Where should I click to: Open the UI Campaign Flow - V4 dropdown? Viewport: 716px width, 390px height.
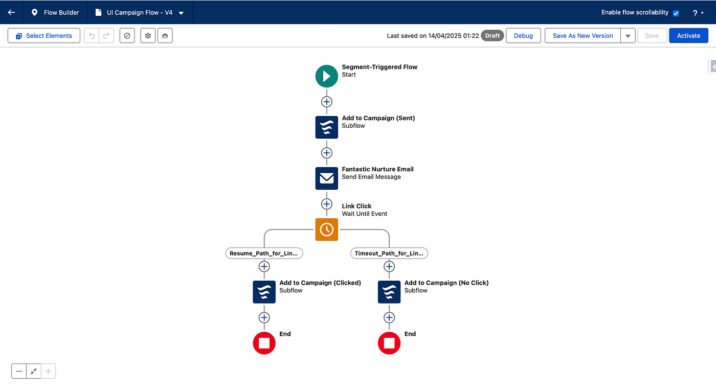coord(181,13)
